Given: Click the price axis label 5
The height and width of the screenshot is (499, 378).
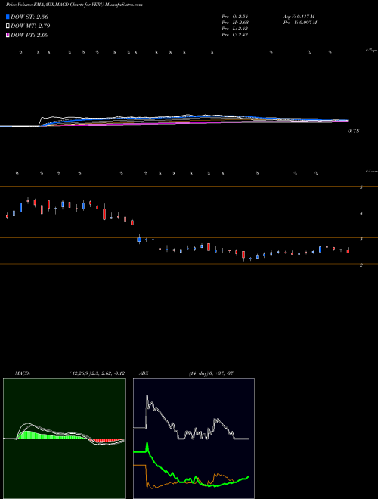Looking at the screenshot, I should point(361,188).
